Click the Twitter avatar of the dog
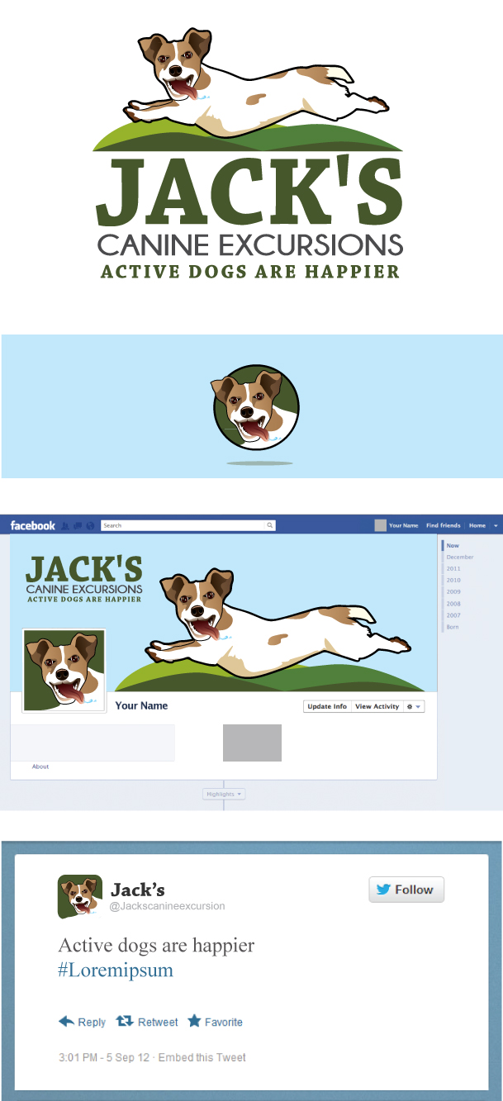The width and height of the screenshot is (503, 1101). pos(80,897)
